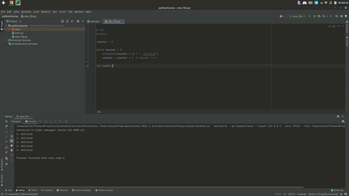Click the wrench Modify Run Configuration icon
The width and height of the screenshot is (349, 196).
click(x=6, y=126)
